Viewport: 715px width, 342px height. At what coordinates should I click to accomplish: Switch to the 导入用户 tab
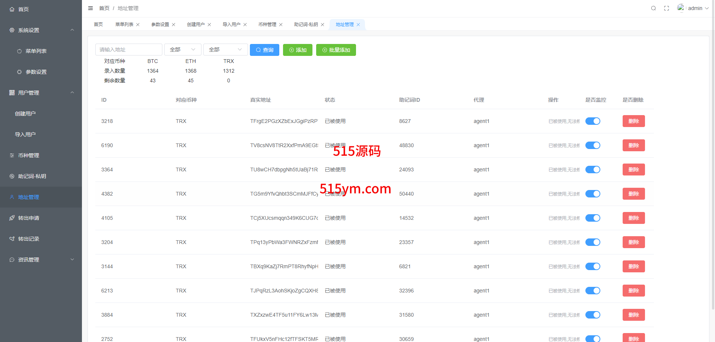[x=231, y=25]
